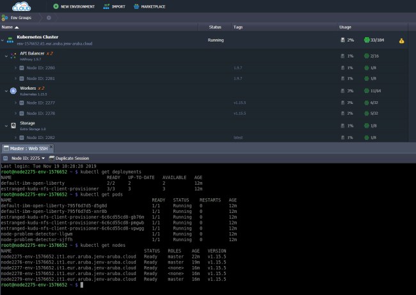Collapse the Kubernetes Cluster environment
The height and width of the screenshot is (295, 416).
pyautogui.click(x=3, y=40)
